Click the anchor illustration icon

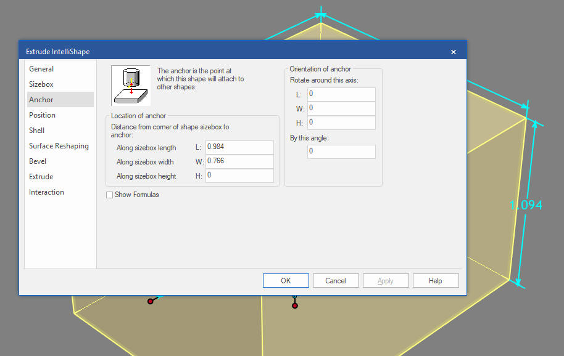(131, 86)
